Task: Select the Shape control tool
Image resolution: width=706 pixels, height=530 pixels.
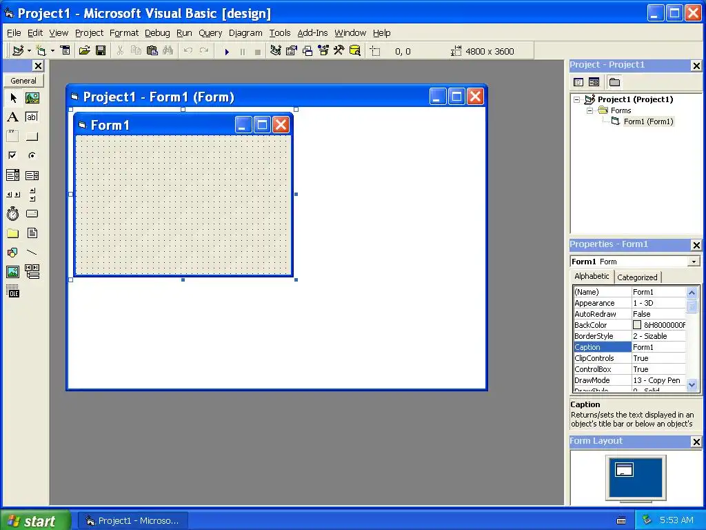Action: click(13, 253)
